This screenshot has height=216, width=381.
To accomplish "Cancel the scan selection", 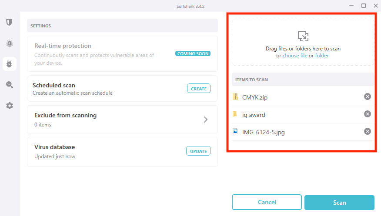I will (267, 202).
